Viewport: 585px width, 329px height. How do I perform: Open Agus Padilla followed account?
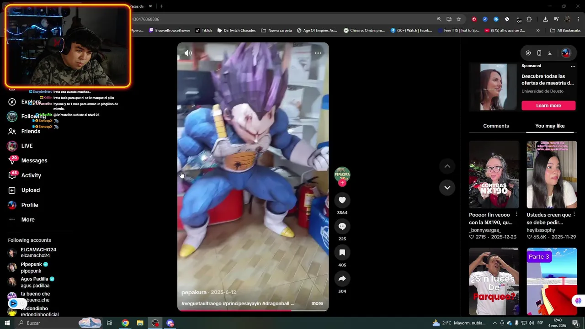(31, 282)
